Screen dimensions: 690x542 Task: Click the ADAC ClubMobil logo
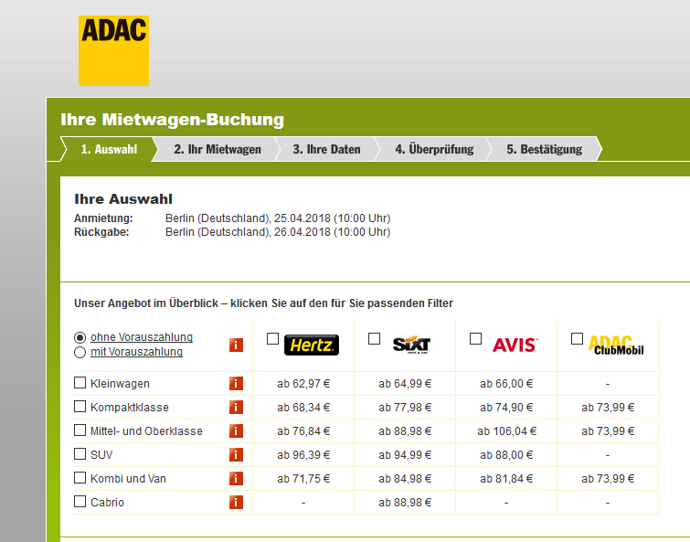click(x=616, y=345)
